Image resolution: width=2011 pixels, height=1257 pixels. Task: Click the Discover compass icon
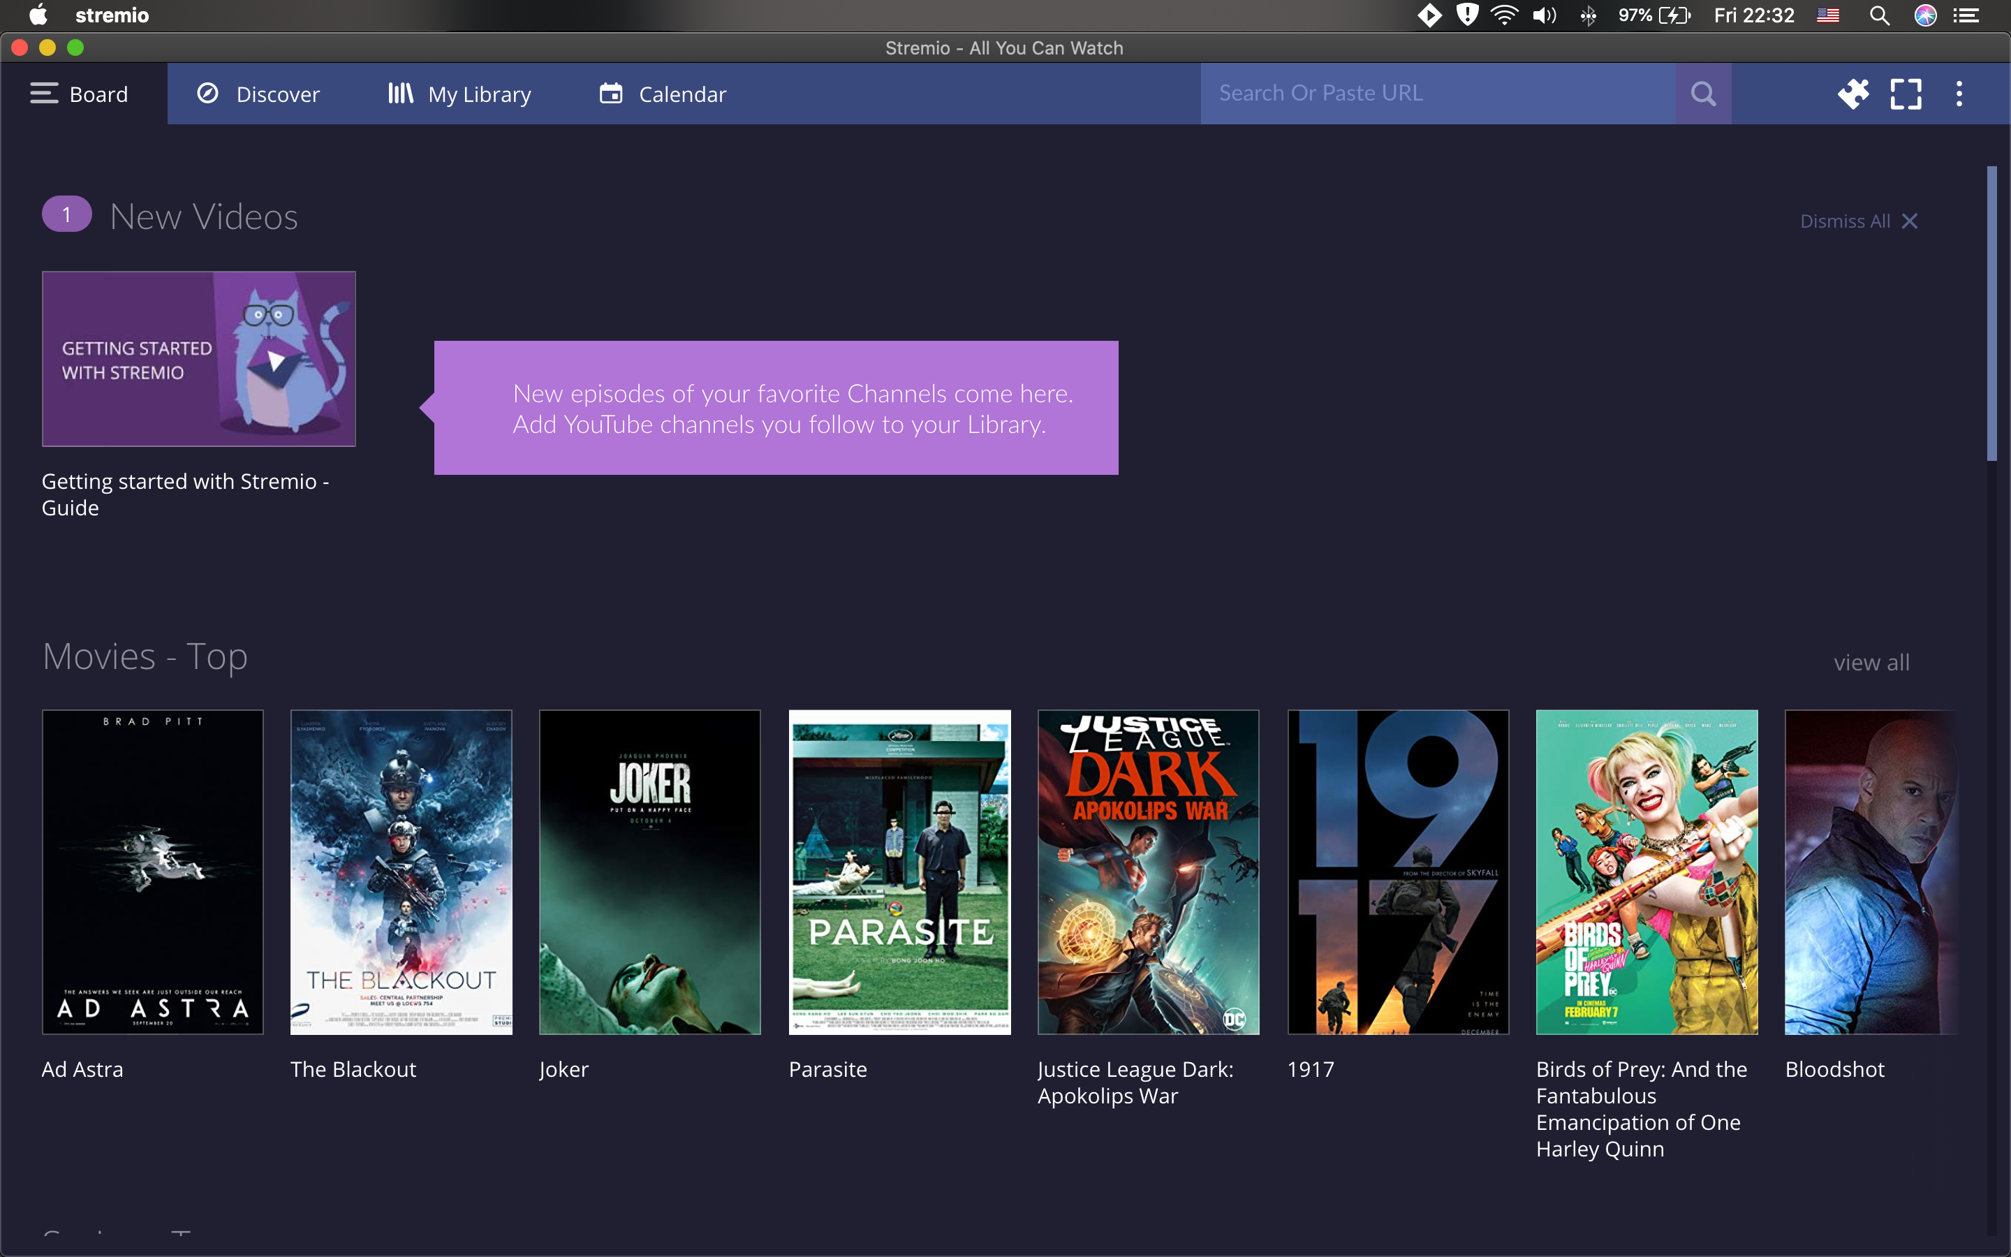coord(208,93)
